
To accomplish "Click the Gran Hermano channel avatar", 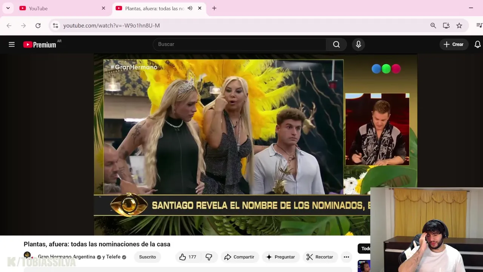I will point(27,255).
